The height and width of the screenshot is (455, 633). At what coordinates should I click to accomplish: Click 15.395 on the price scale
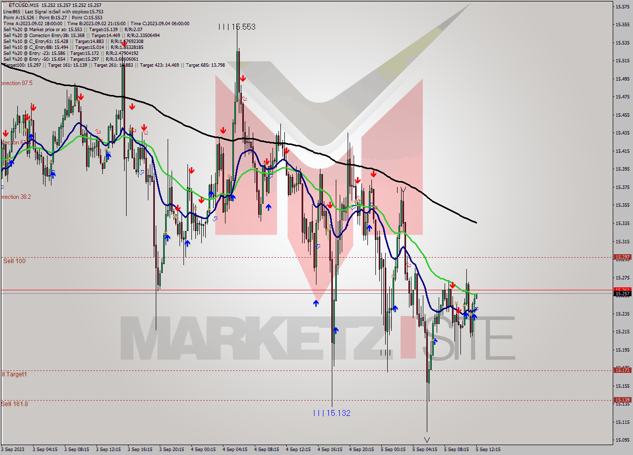point(622,169)
